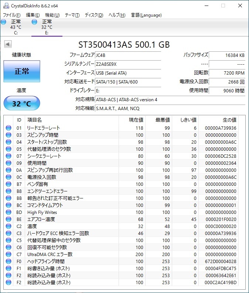Click status circle for 05 代替処理済のセクタ数
This screenshot has height=293, width=249.
click(x=8, y=149)
